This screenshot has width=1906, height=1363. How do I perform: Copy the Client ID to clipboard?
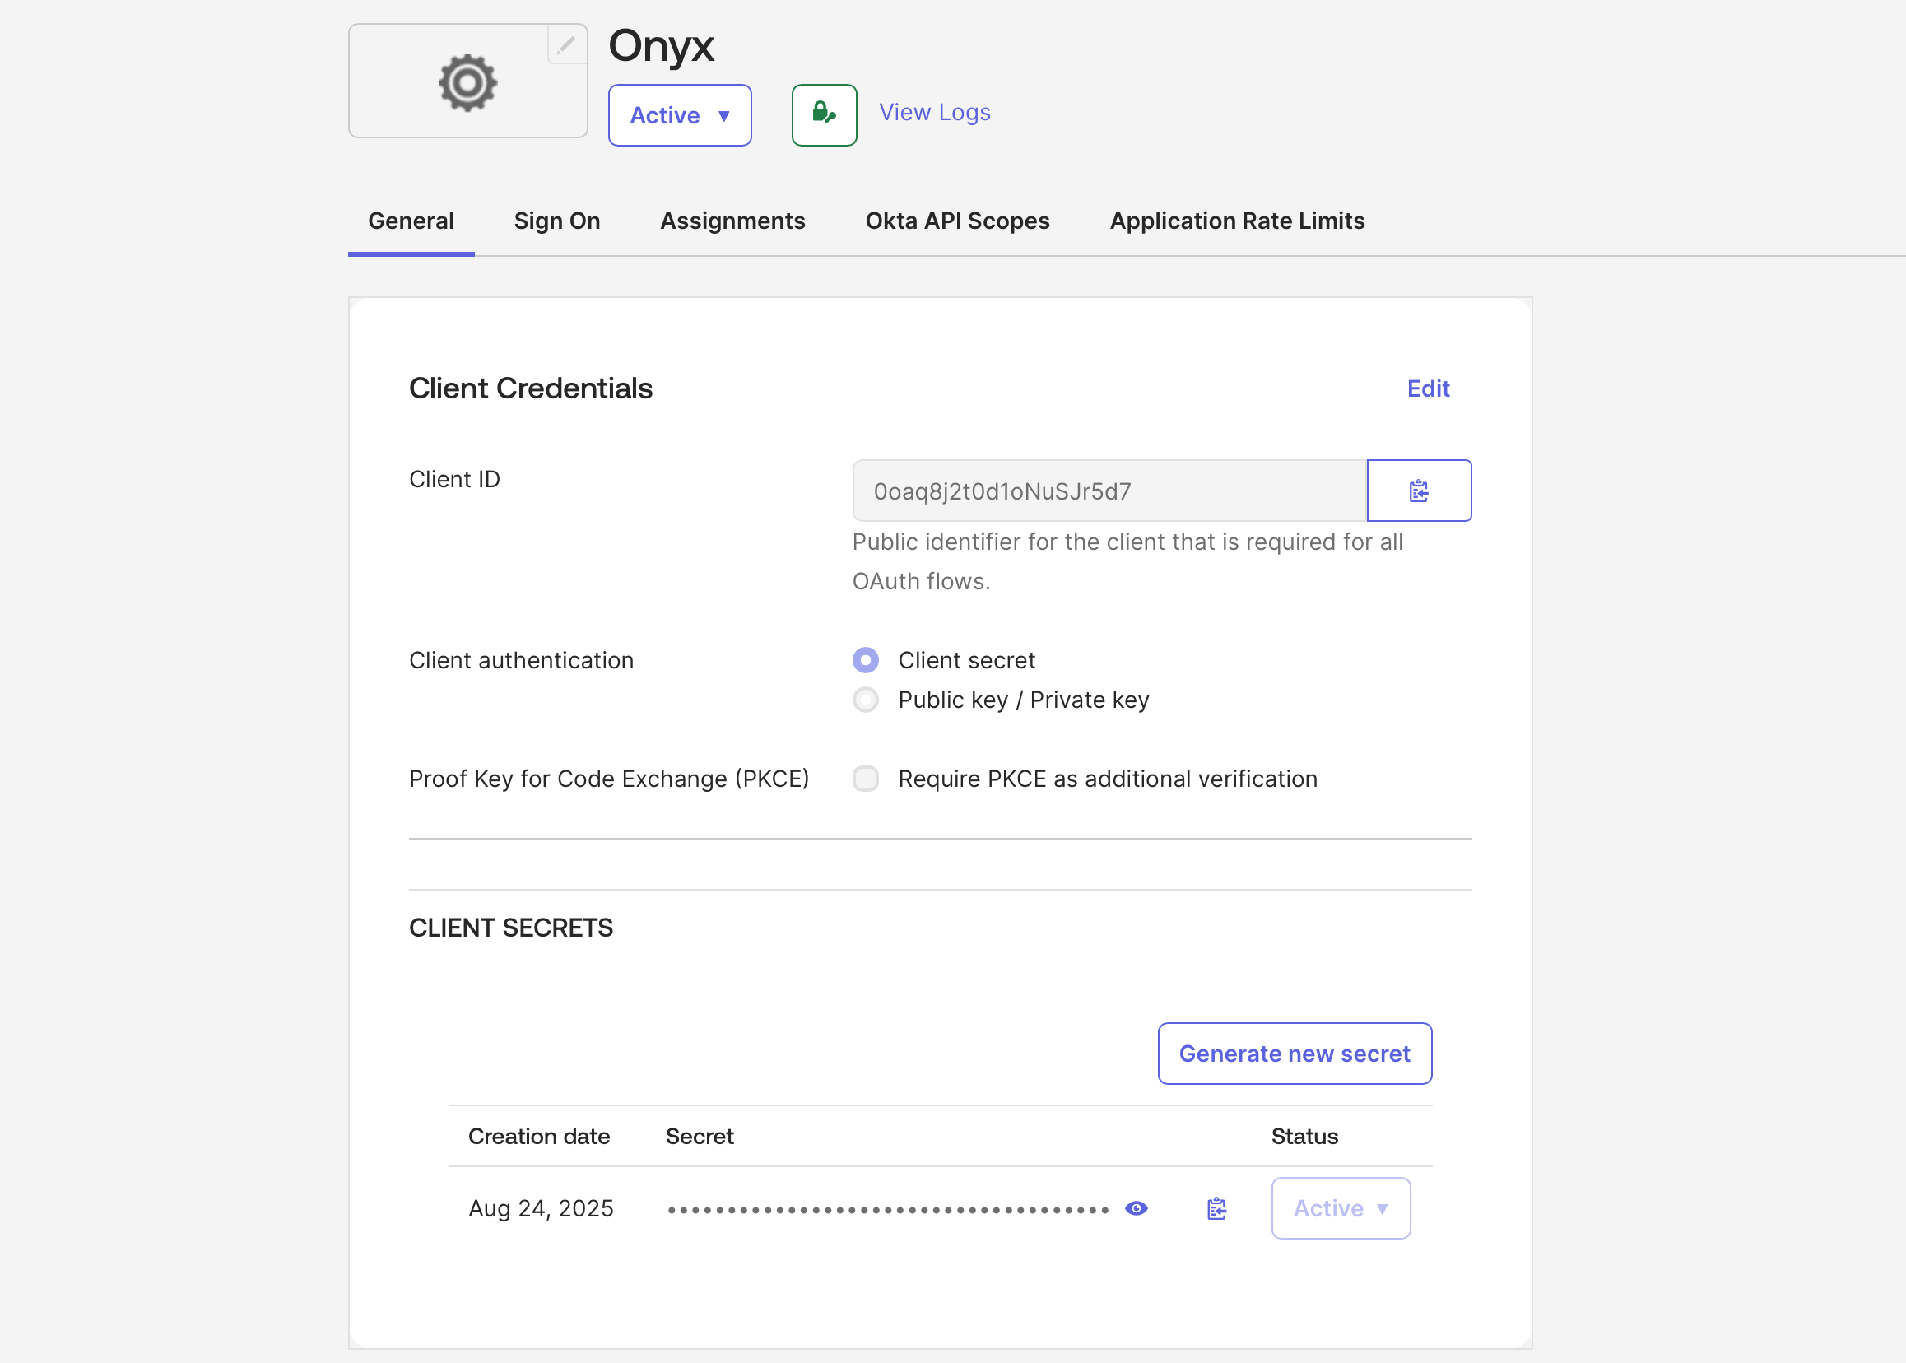click(1418, 491)
